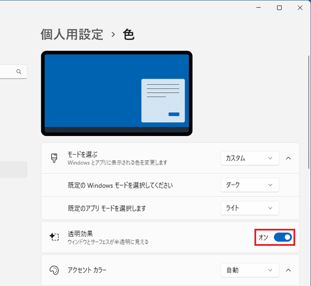Open the 自動 accent color dropdown
This screenshot has height=286, width=311.
click(250, 270)
